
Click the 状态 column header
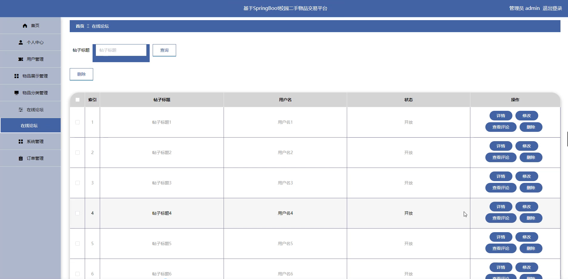click(408, 100)
